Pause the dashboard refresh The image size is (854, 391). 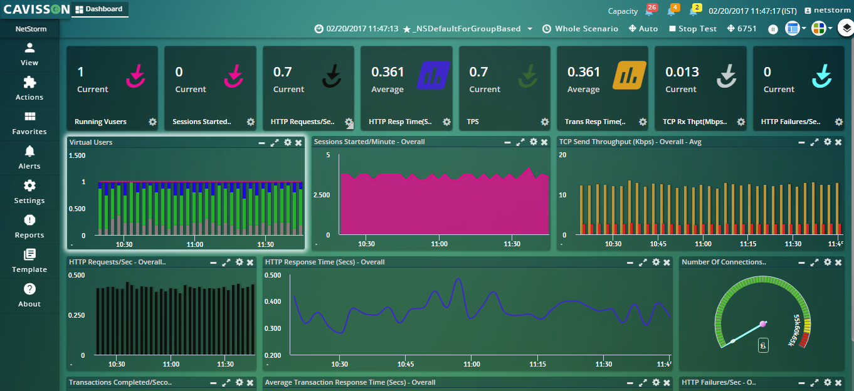click(x=773, y=29)
